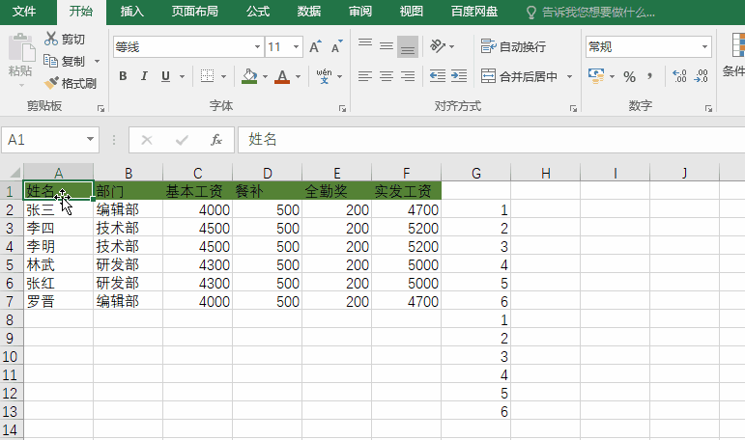Open font settings dialog launcher
The height and width of the screenshot is (440, 745).
click(x=342, y=109)
